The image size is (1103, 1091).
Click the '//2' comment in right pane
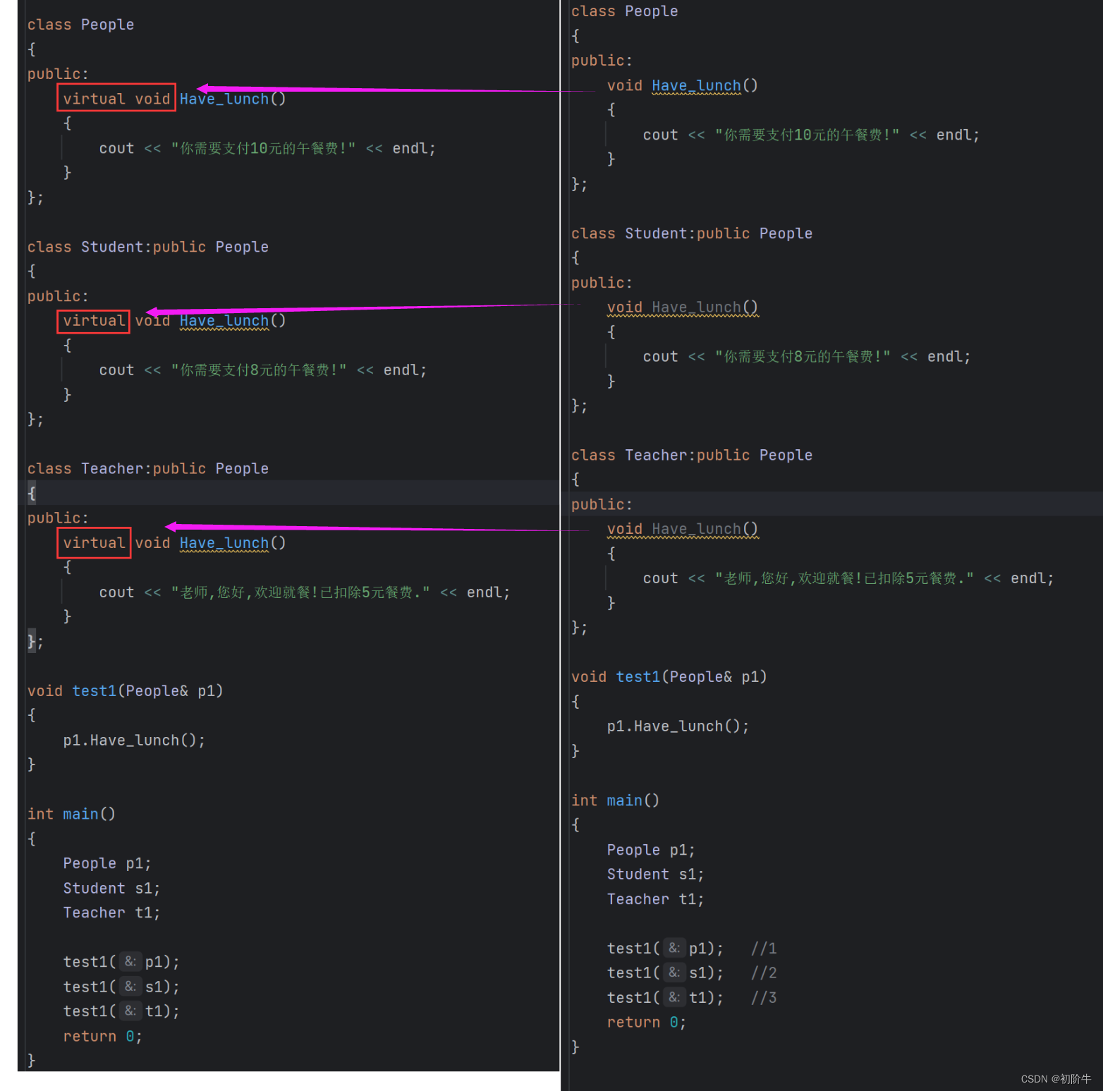click(x=764, y=973)
